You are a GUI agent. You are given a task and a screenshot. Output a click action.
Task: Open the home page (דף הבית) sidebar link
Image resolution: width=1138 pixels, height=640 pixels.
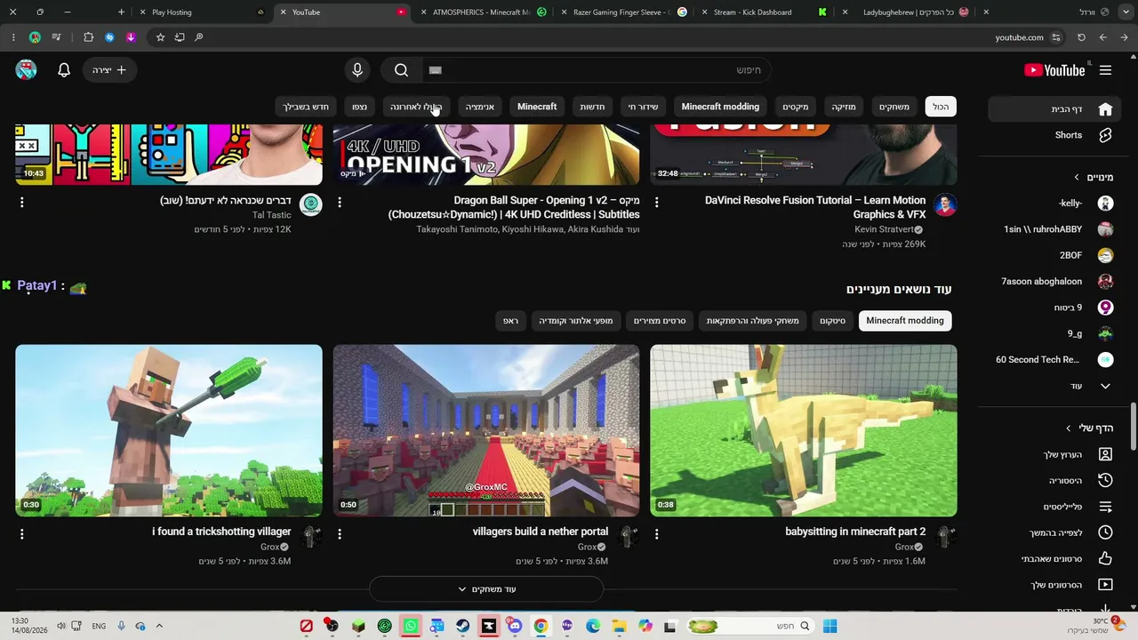coord(1055,109)
